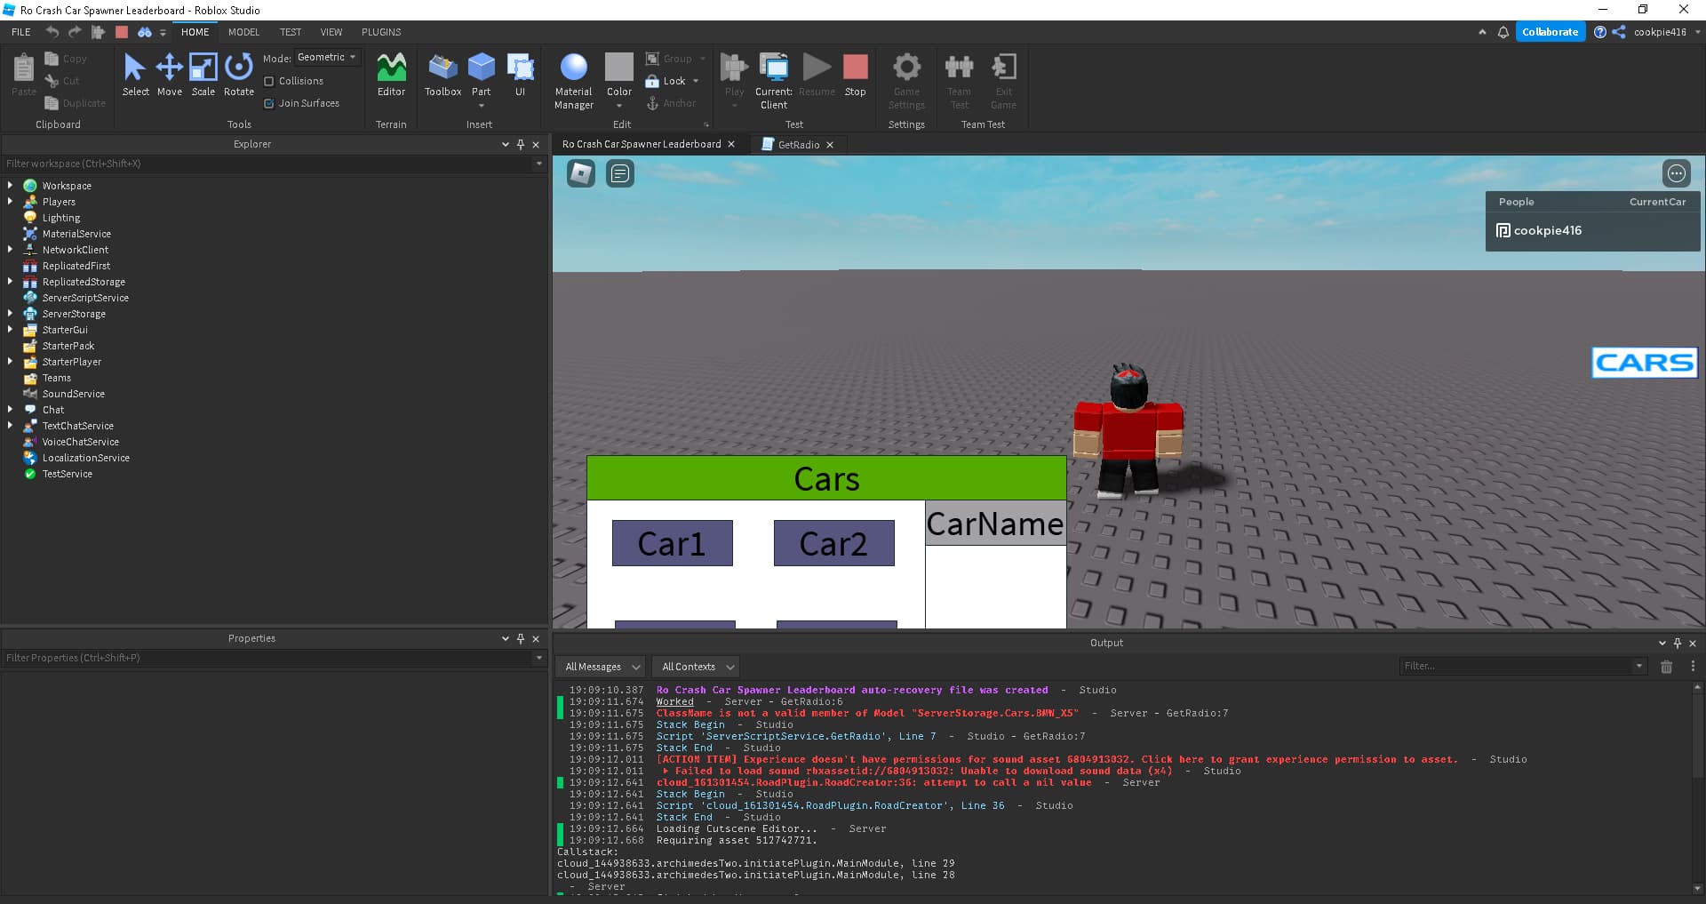Enable the Collisions checkbox
The width and height of the screenshot is (1706, 904).
[269, 81]
